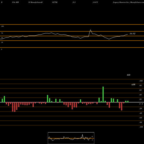Viewport: 144px width, 144px height.
Task: Click the Legacy Reserves Inc. MunafaSutra.com header text
Action: tap(128, 2)
